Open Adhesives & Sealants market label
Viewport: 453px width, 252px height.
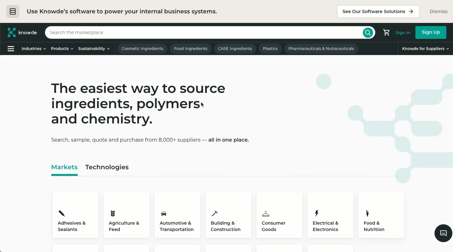point(72,226)
